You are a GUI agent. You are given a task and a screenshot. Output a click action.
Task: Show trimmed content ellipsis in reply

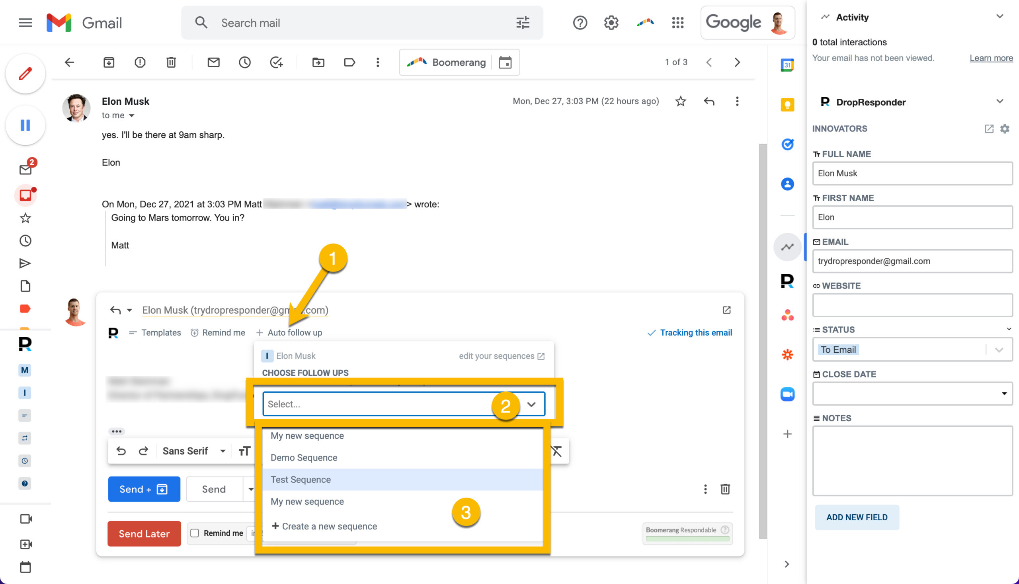(x=116, y=431)
